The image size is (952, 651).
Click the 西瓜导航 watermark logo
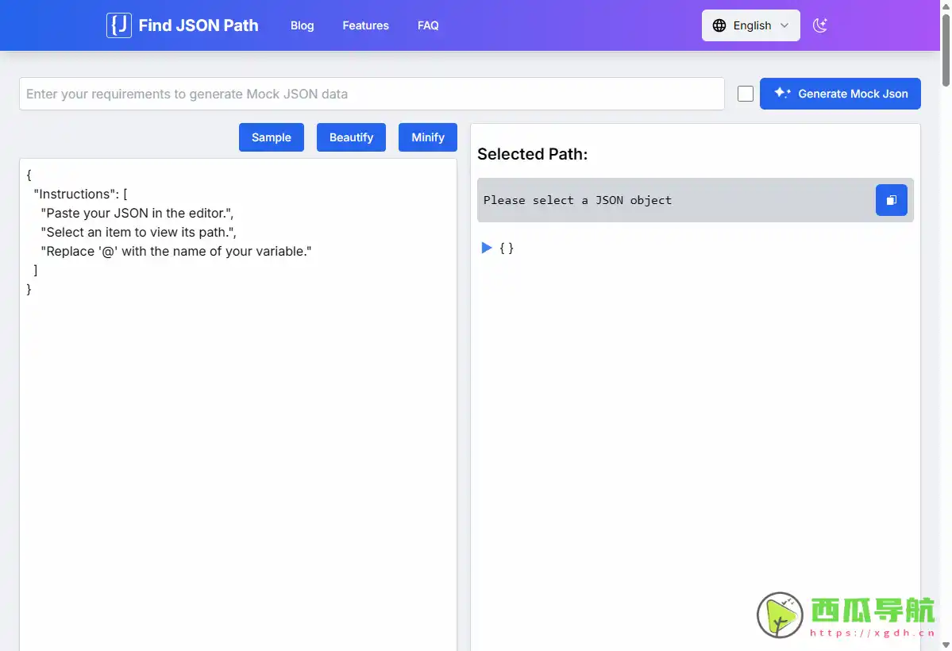pyautogui.click(x=779, y=615)
